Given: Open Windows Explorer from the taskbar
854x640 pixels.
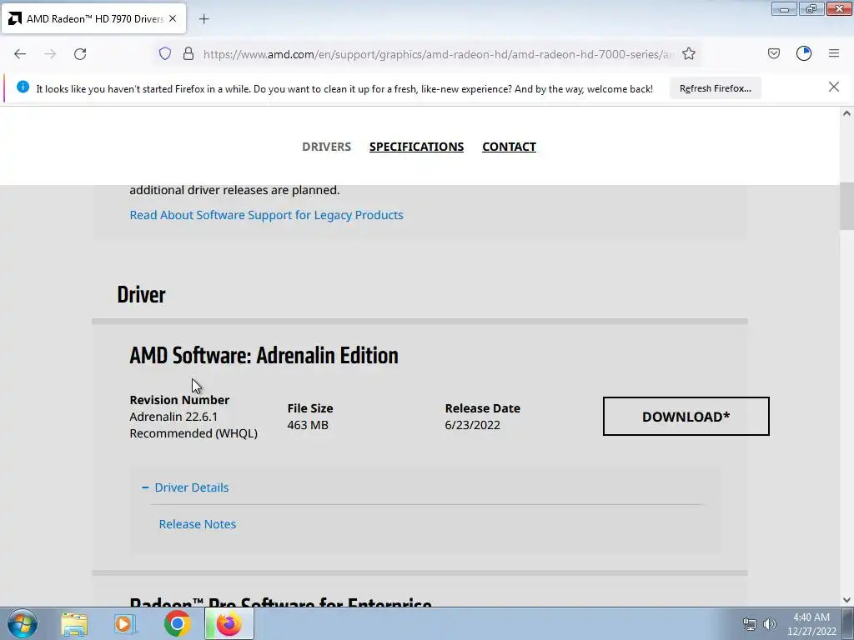Looking at the screenshot, I should [x=74, y=624].
